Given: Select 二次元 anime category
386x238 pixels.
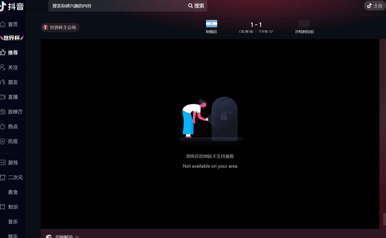Looking at the screenshot, I should click(x=12, y=177).
